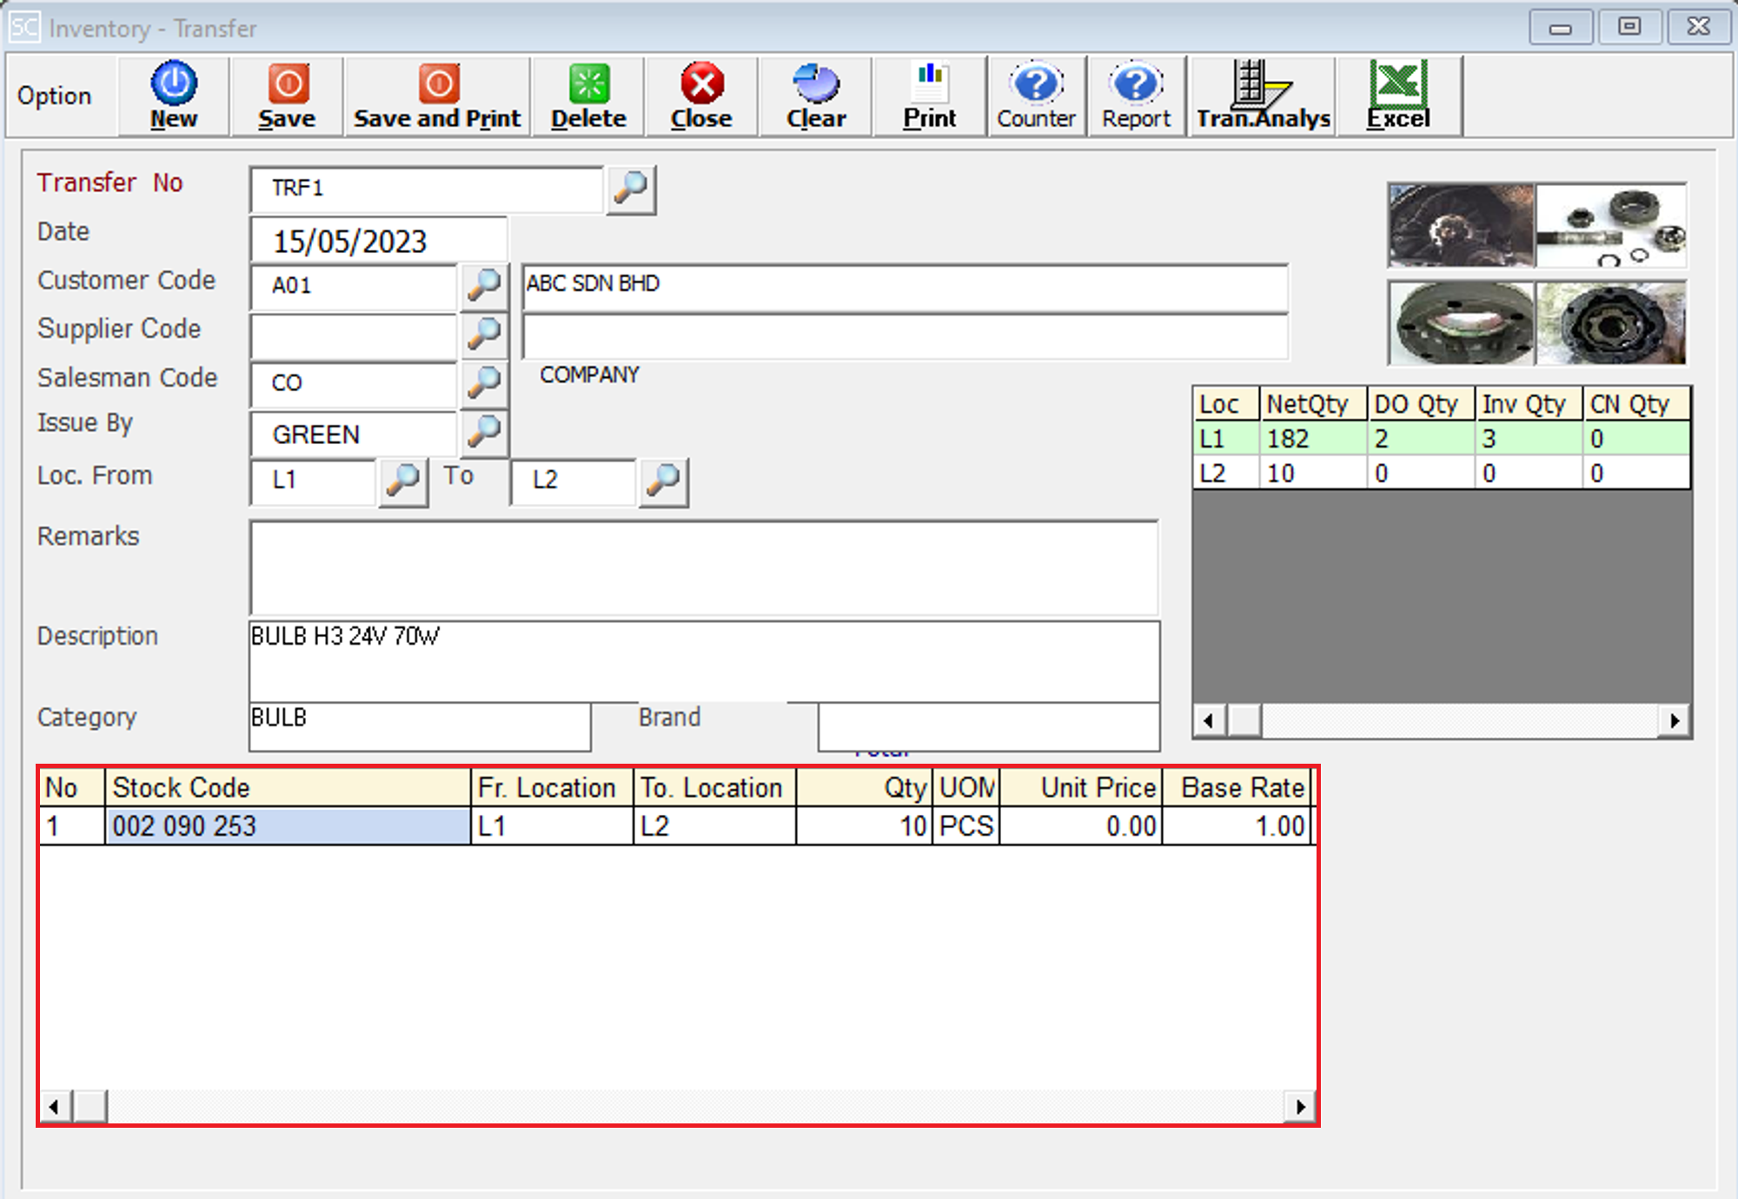Image resolution: width=1738 pixels, height=1199 pixels.
Task: Click the Transfer No field TRF1
Action: [x=426, y=189]
